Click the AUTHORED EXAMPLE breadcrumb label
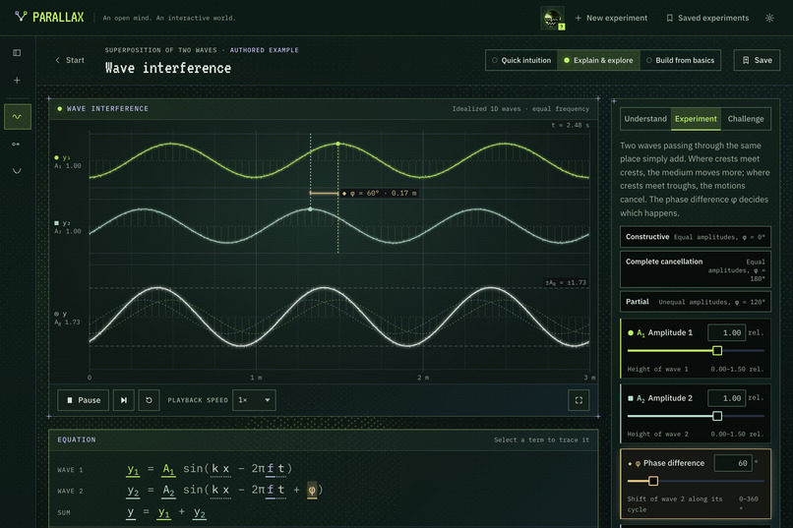 pyautogui.click(x=264, y=50)
